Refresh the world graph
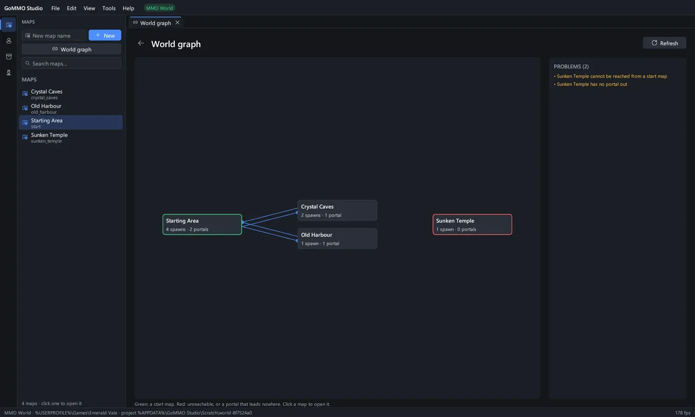Viewport: 695px width, 417px height. (664, 43)
